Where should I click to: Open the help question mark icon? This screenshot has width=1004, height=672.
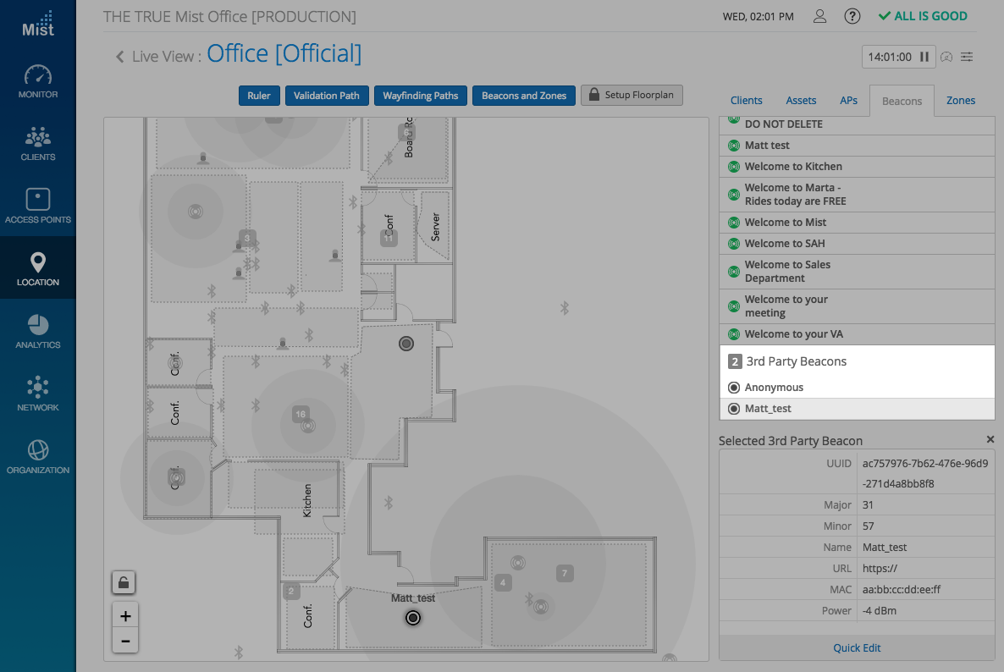click(x=852, y=17)
